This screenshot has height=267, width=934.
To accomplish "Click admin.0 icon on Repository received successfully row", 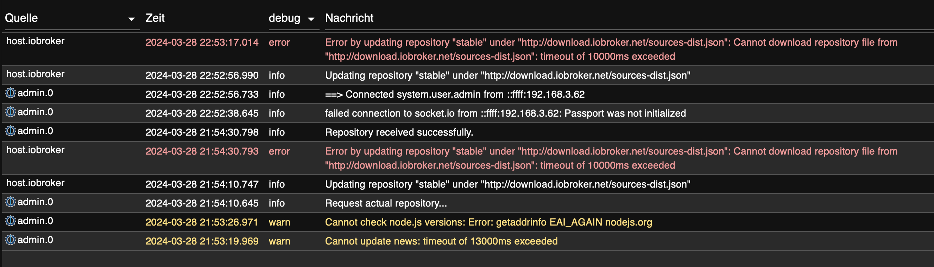I will 11,131.
